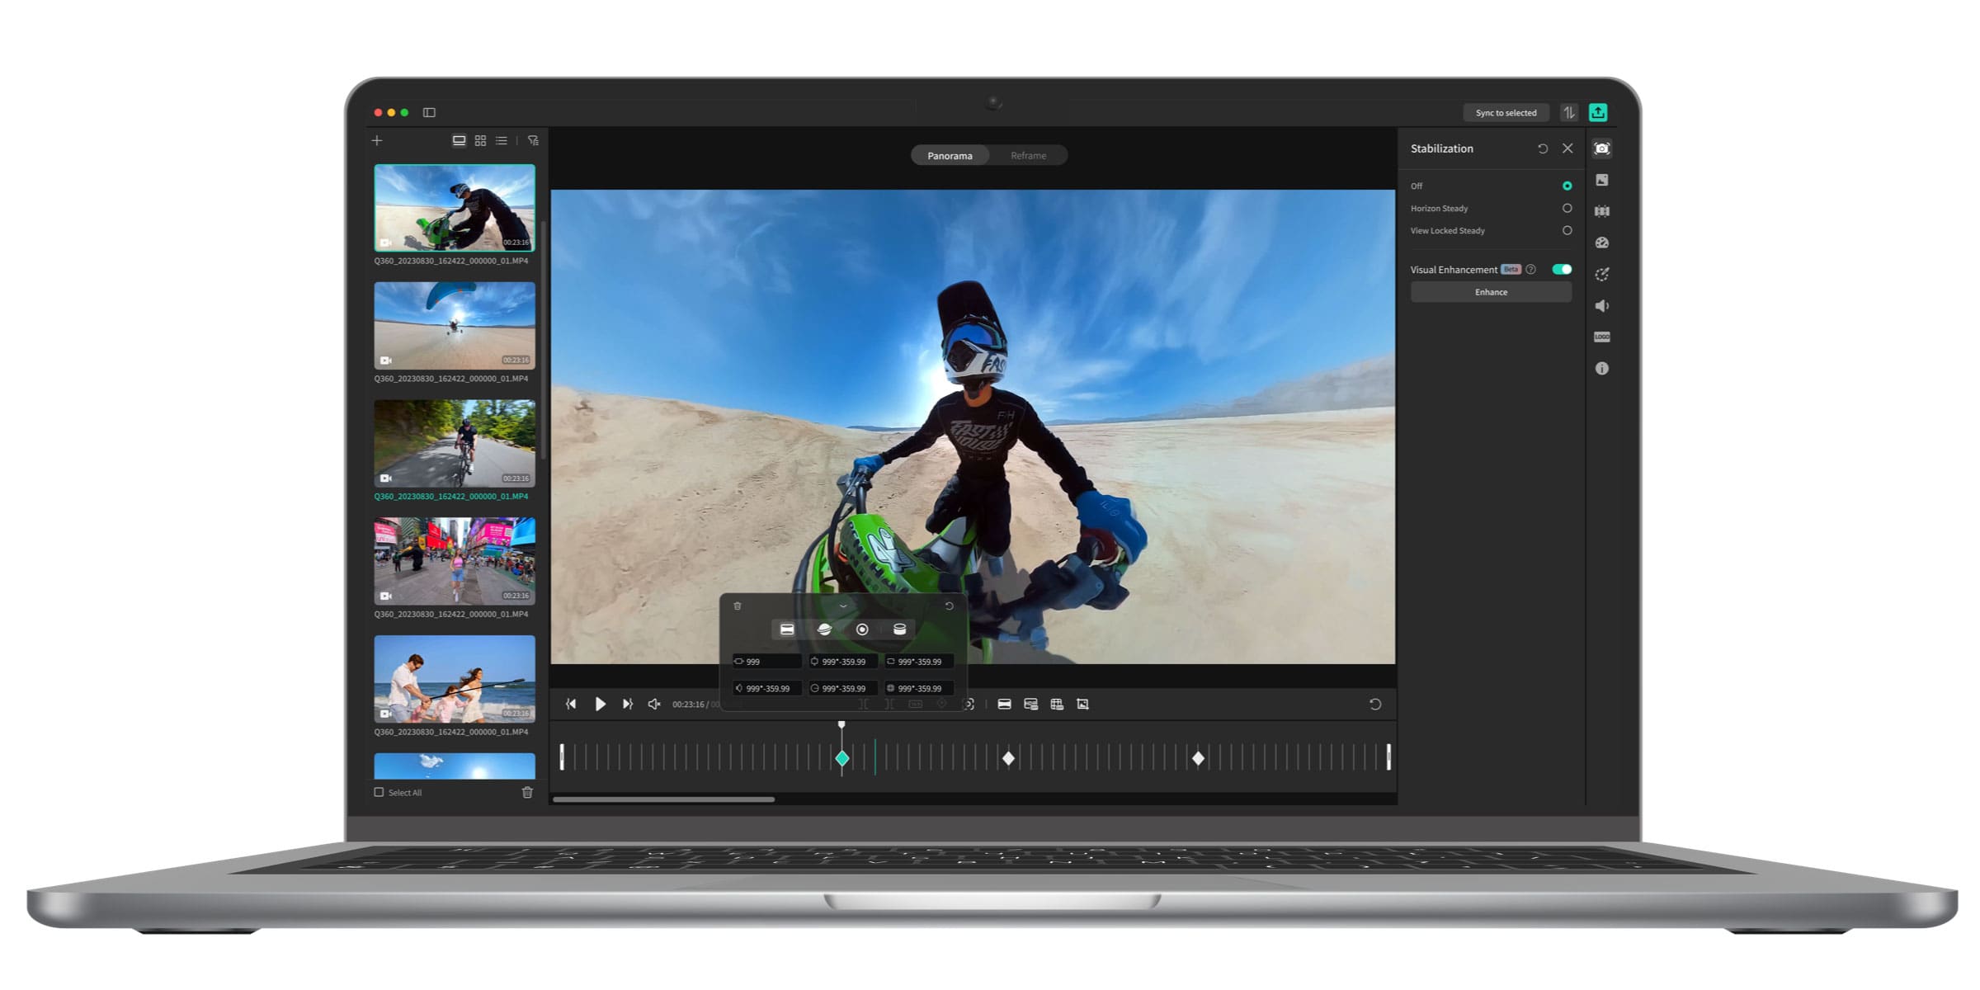Check the Select All checkbox
Viewport: 1980px width, 990px height.
[x=379, y=792]
